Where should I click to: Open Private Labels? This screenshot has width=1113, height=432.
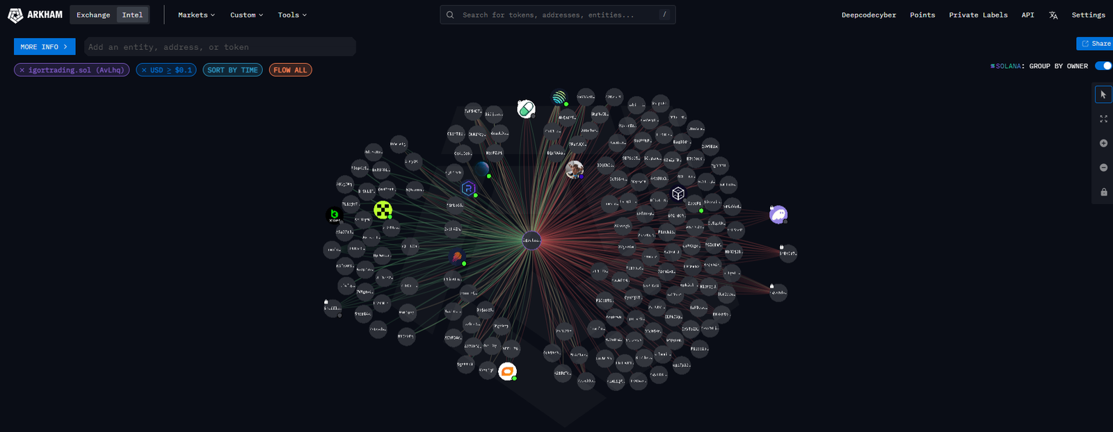978,15
